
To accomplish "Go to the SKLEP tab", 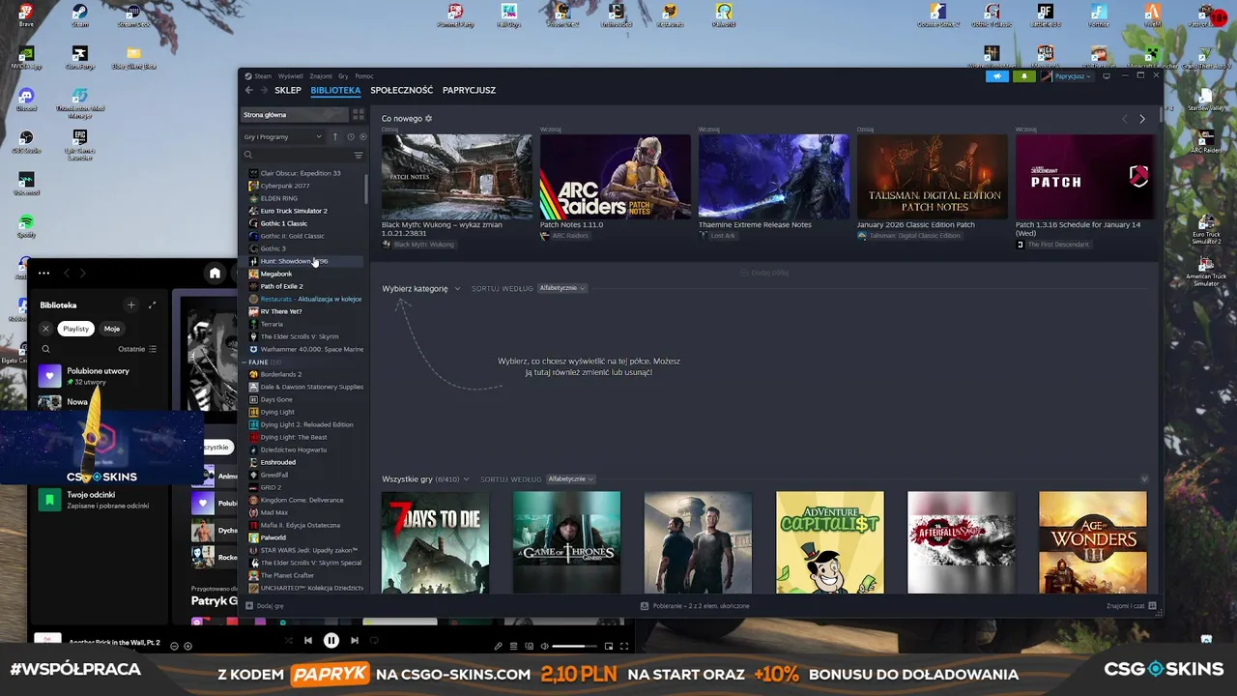I will click(x=288, y=90).
